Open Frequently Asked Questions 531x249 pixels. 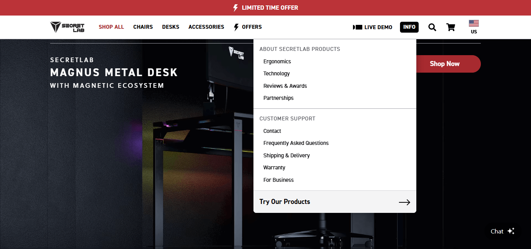click(x=296, y=143)
